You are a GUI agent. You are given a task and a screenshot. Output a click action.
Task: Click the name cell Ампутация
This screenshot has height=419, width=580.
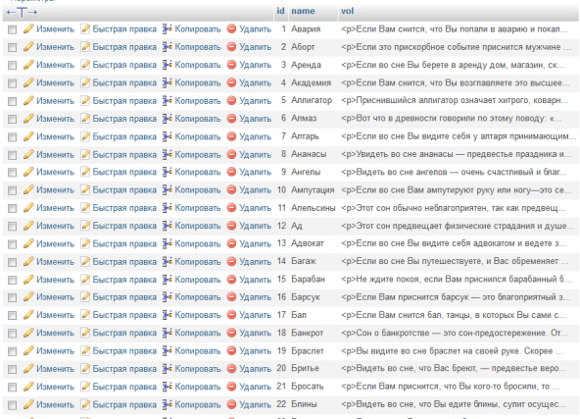[313, 190]
